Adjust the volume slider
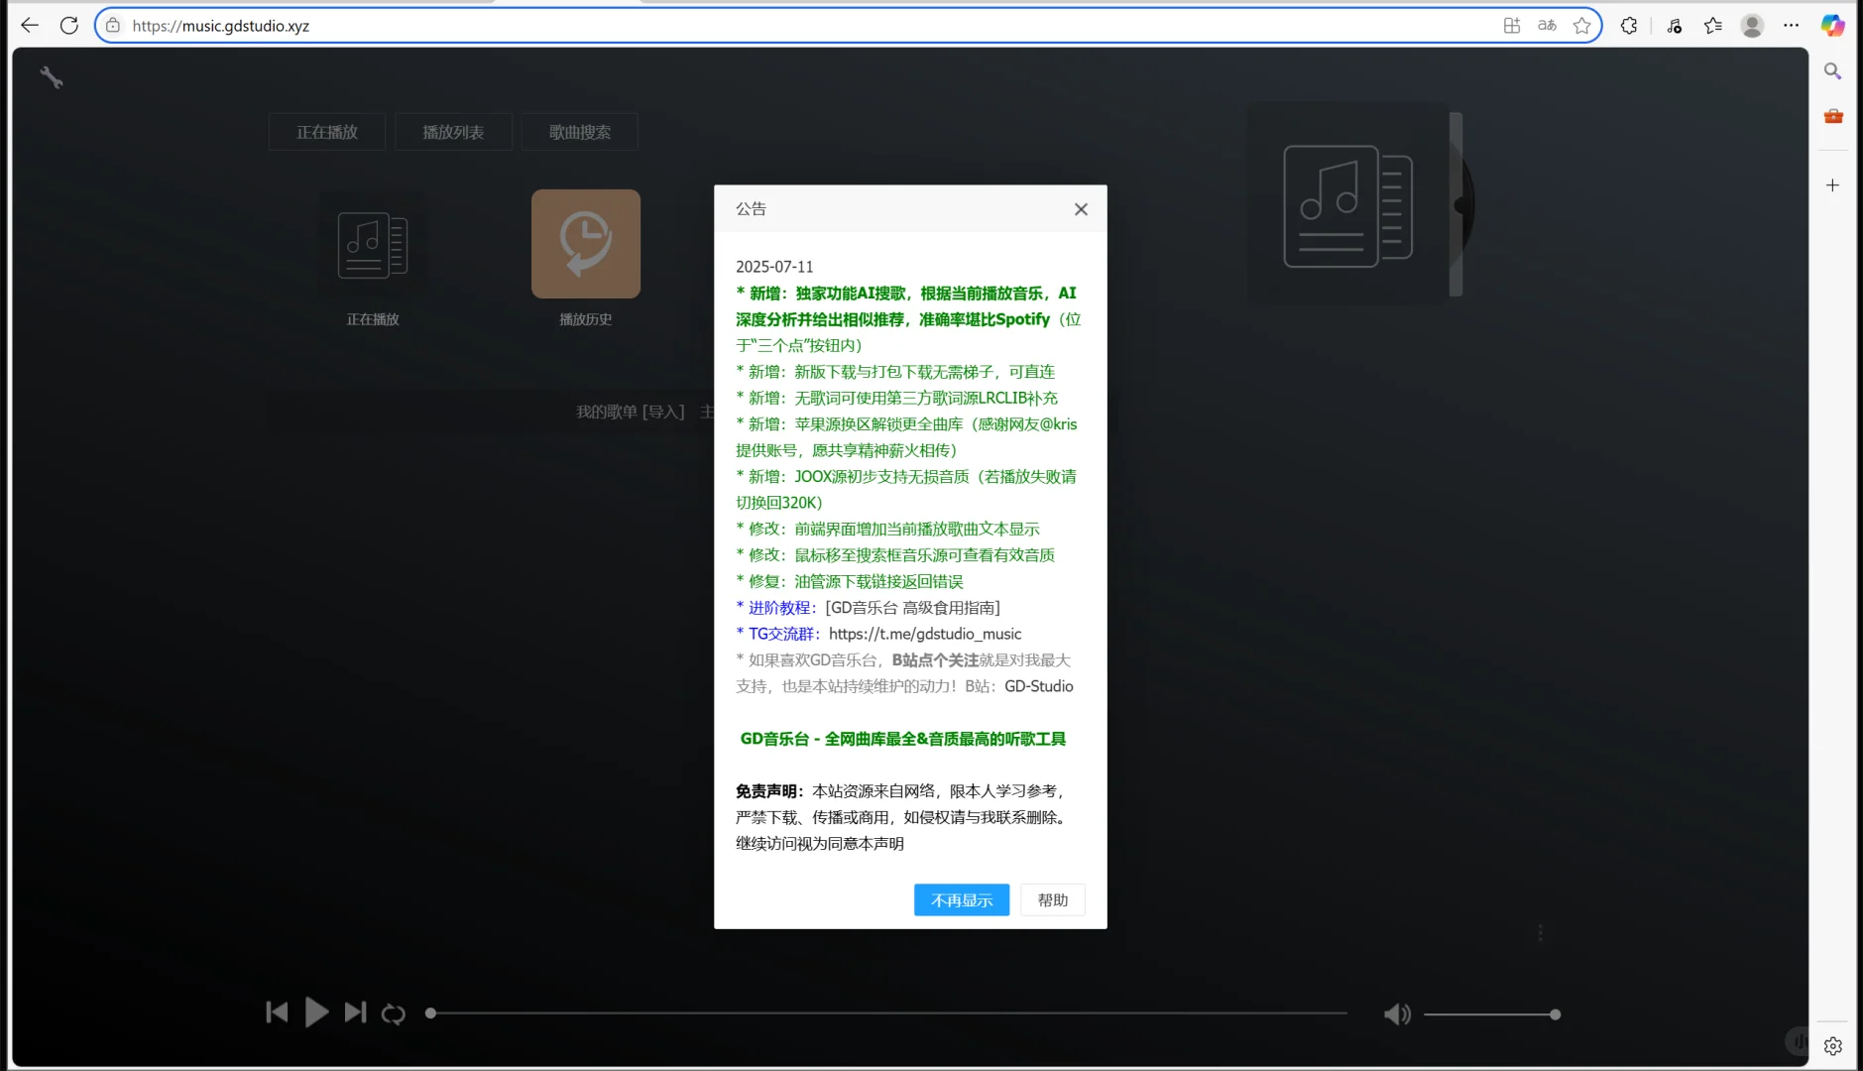The image size is (1863, 1071). click(x=1492, y=1013)
